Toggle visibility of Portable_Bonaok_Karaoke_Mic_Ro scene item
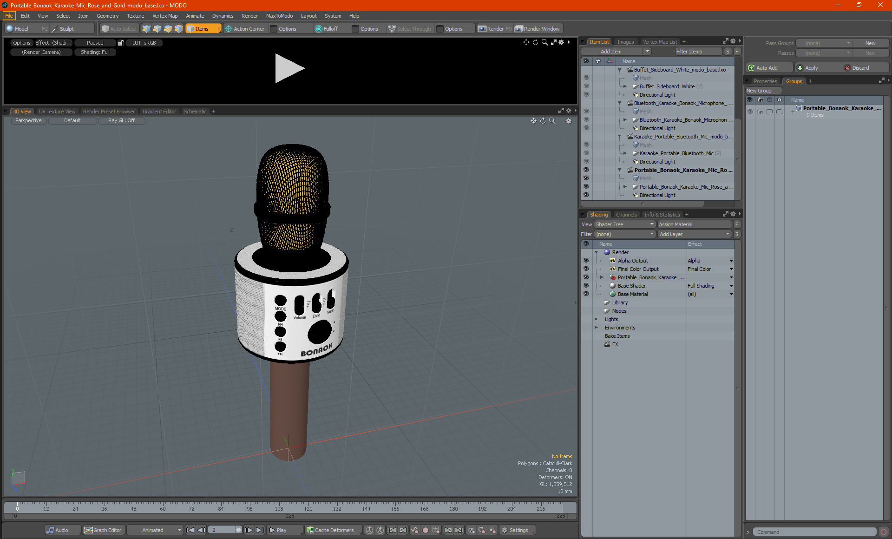The height and width of the screenshot is (539, 892). pos(586,170)
